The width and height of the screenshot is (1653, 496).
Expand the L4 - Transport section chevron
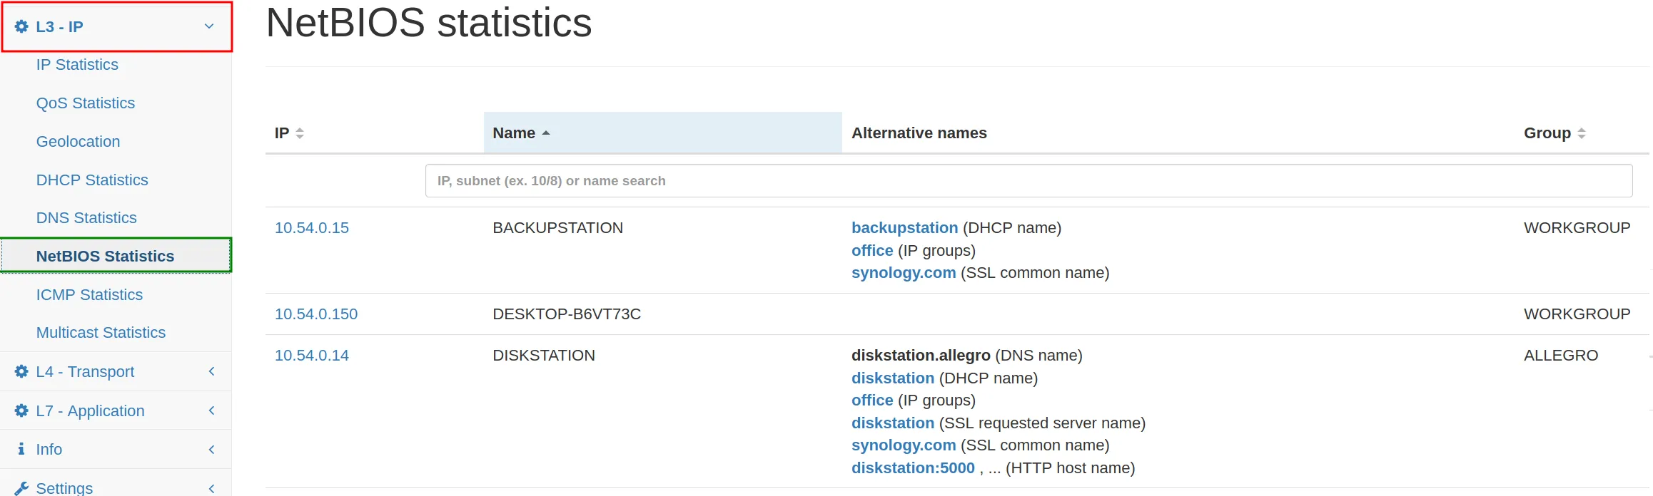[x=211, y=371]
